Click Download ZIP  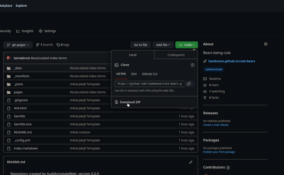coord(130,102)
